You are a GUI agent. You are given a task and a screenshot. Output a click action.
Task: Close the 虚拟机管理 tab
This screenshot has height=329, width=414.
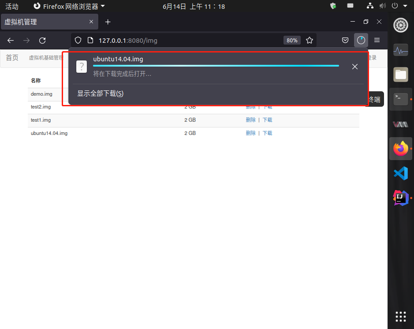[x=91, y=22]
